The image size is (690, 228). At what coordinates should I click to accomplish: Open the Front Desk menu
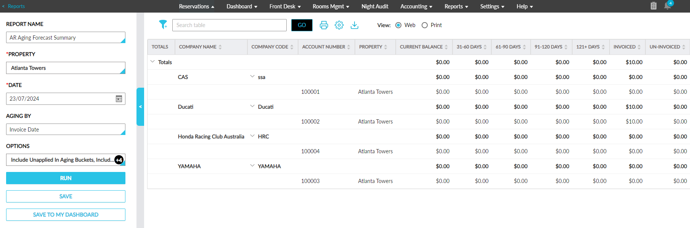[285, 6]
